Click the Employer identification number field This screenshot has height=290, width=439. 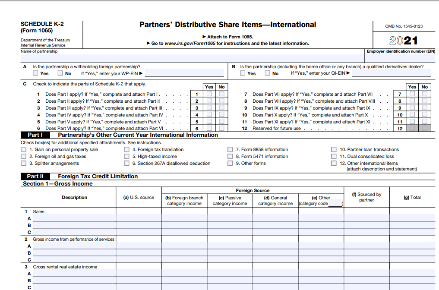click(x=401, y=58)
